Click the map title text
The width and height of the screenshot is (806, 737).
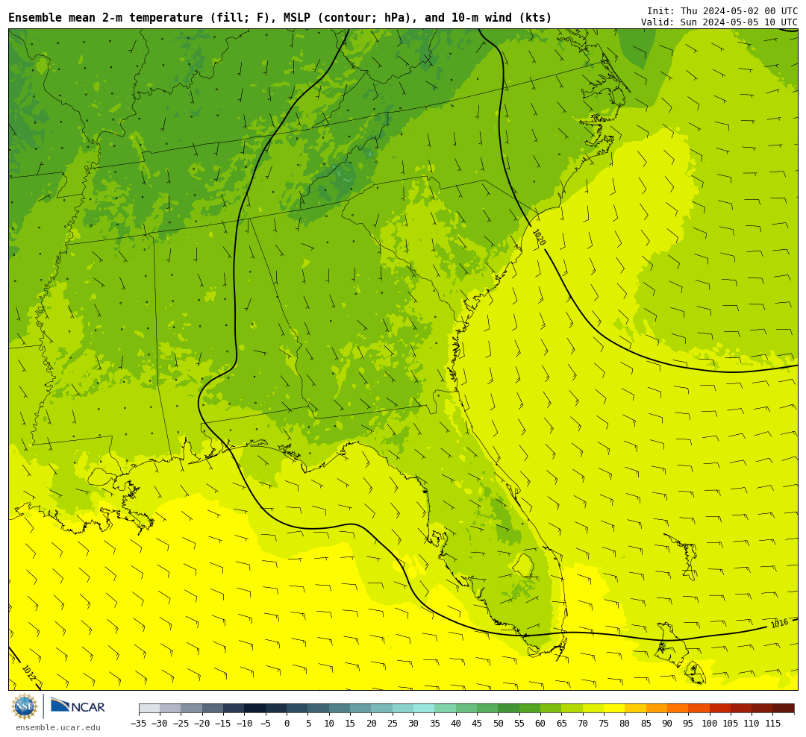coord(280,17)
